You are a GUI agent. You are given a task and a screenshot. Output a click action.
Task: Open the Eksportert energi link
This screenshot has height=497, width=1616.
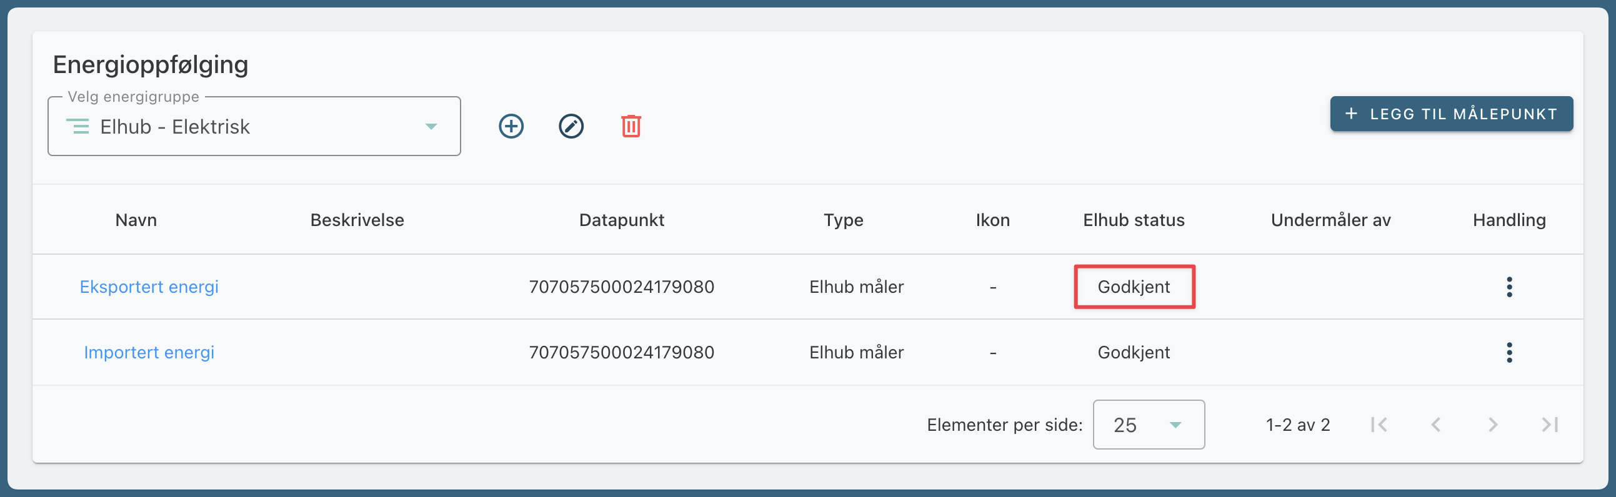149,287
